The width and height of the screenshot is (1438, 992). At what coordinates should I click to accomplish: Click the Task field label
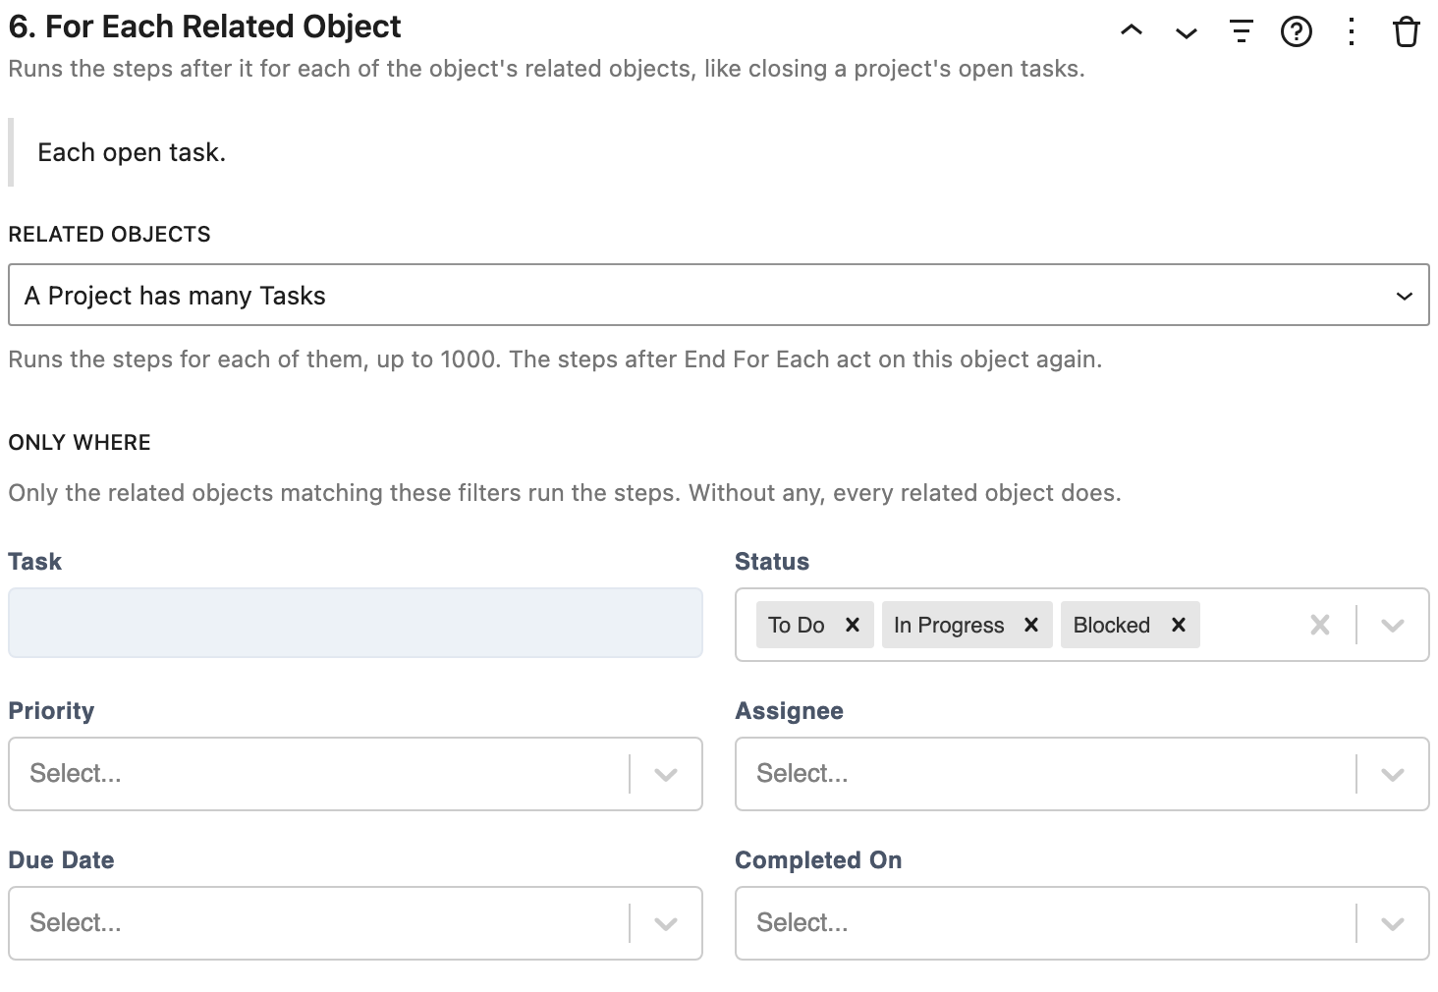[x=34, y=562]
